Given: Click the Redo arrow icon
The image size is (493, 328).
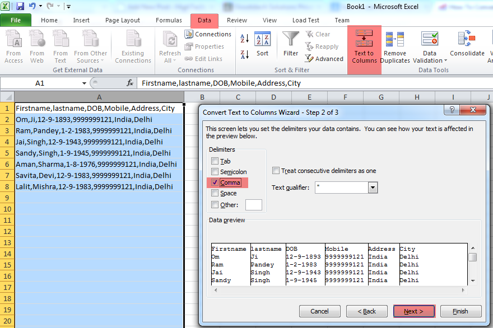Looking at the screenshot, I should coord(50,6).
